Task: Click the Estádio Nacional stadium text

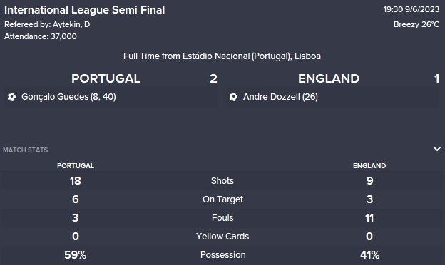Action: click(x=216, y=56)
